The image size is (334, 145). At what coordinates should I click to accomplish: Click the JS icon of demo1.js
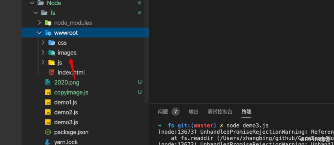tap(48, 102)
